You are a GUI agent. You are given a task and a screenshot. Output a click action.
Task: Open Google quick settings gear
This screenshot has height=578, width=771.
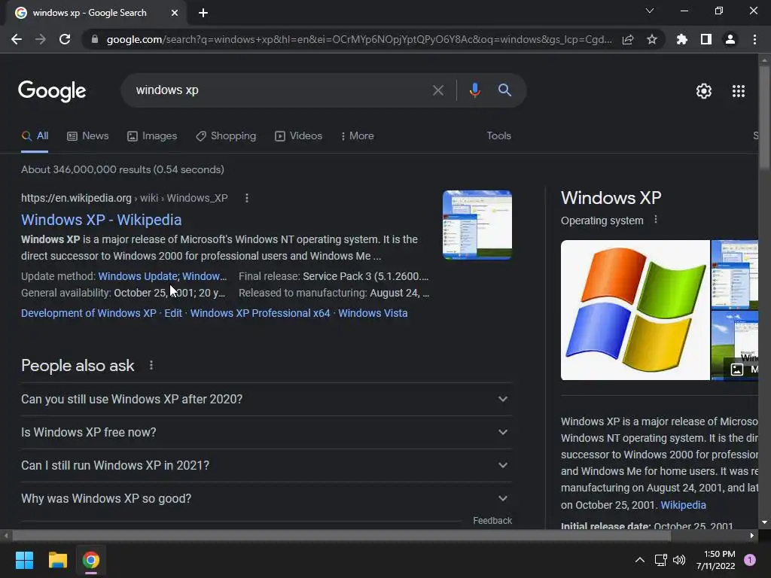tap(704, 91)
